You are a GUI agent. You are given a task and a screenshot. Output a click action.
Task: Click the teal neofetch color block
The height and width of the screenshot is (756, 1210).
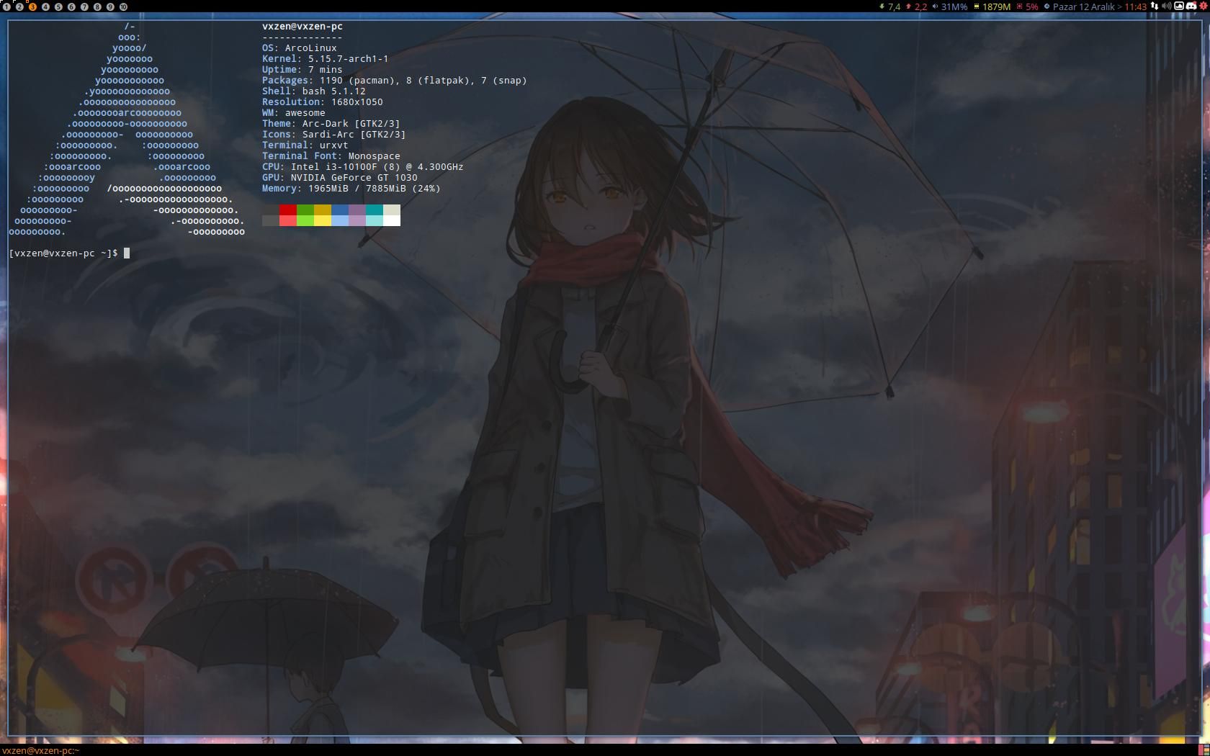(x=375, y=210)
